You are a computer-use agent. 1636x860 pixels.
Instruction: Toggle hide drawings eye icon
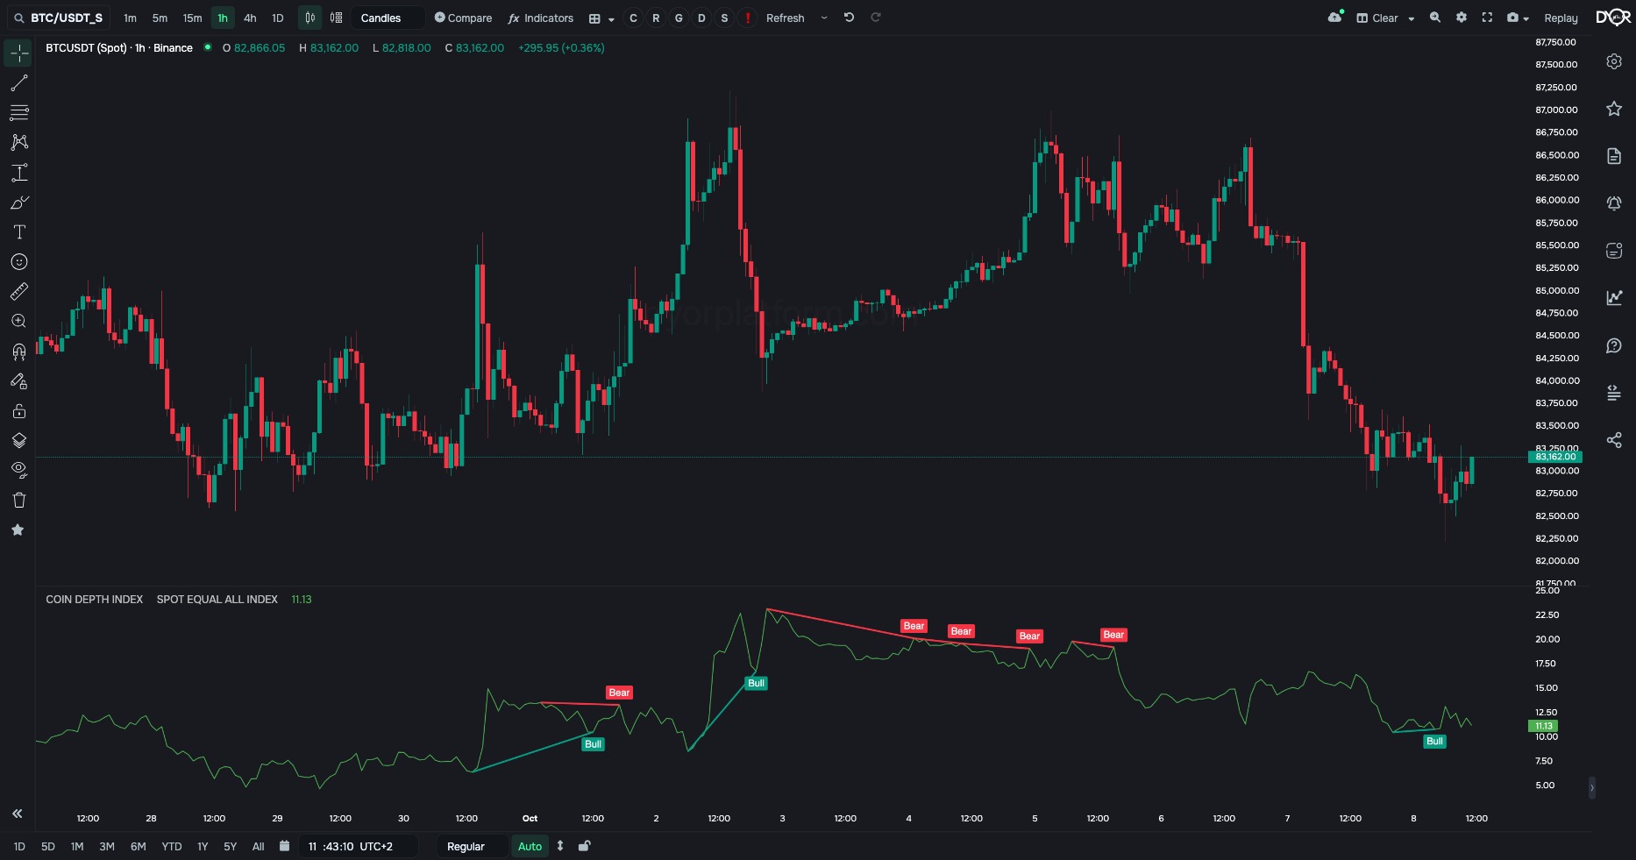(18, 470)
